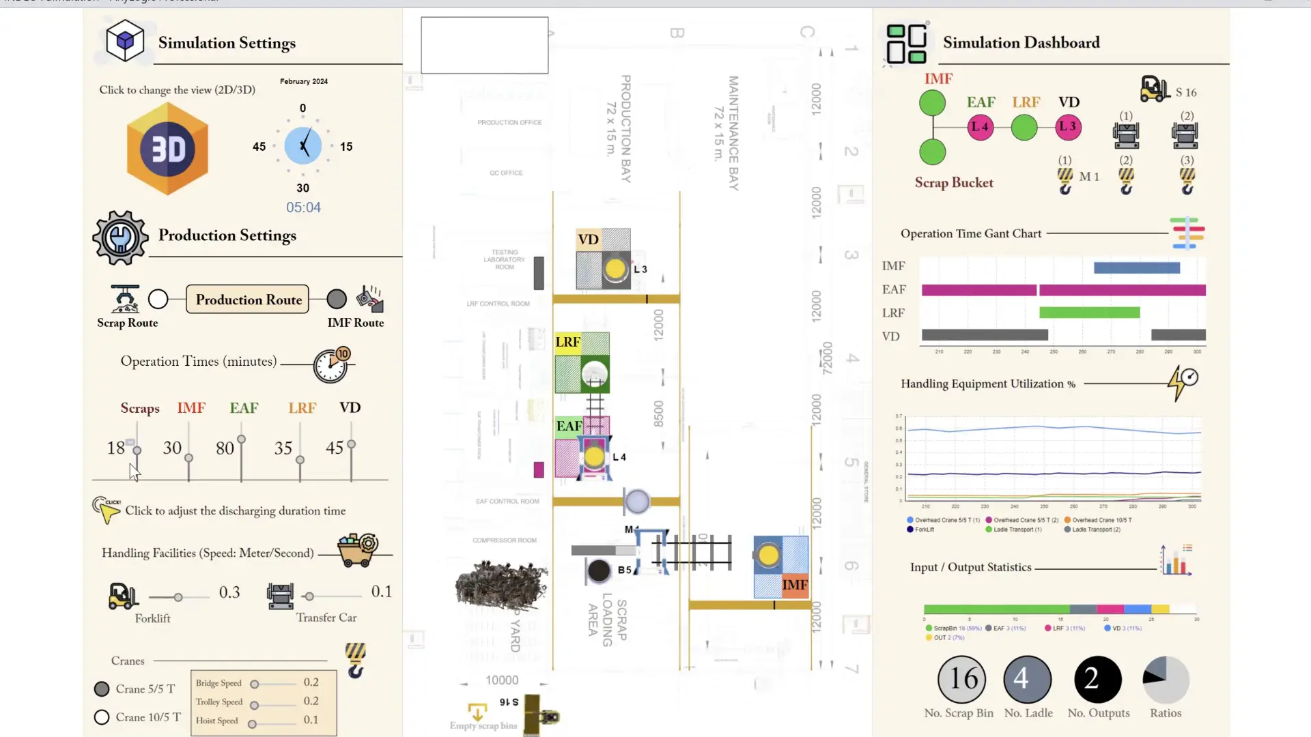Click the EAF operation time slider handle
This screenshot has height=737, width=1311.
tap(241, 439)
